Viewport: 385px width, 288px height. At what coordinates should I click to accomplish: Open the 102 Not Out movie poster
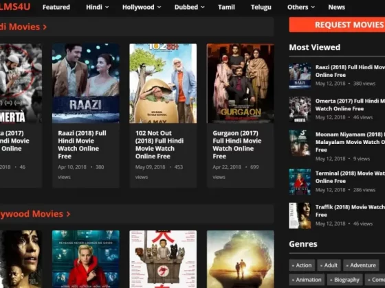163,83
